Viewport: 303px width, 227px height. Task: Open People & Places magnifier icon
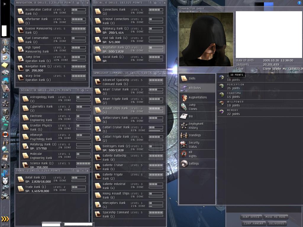pyautogui.click(x=5, y=50)
